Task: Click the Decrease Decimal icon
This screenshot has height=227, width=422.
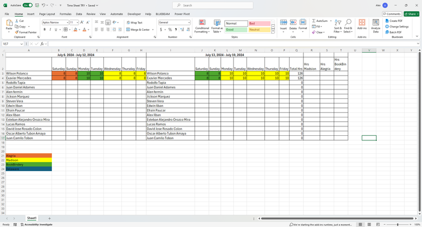Action: tap(188, 30)
